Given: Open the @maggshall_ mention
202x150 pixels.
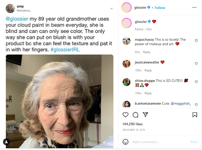Looking at the screenshot, I should pos(181,104).
